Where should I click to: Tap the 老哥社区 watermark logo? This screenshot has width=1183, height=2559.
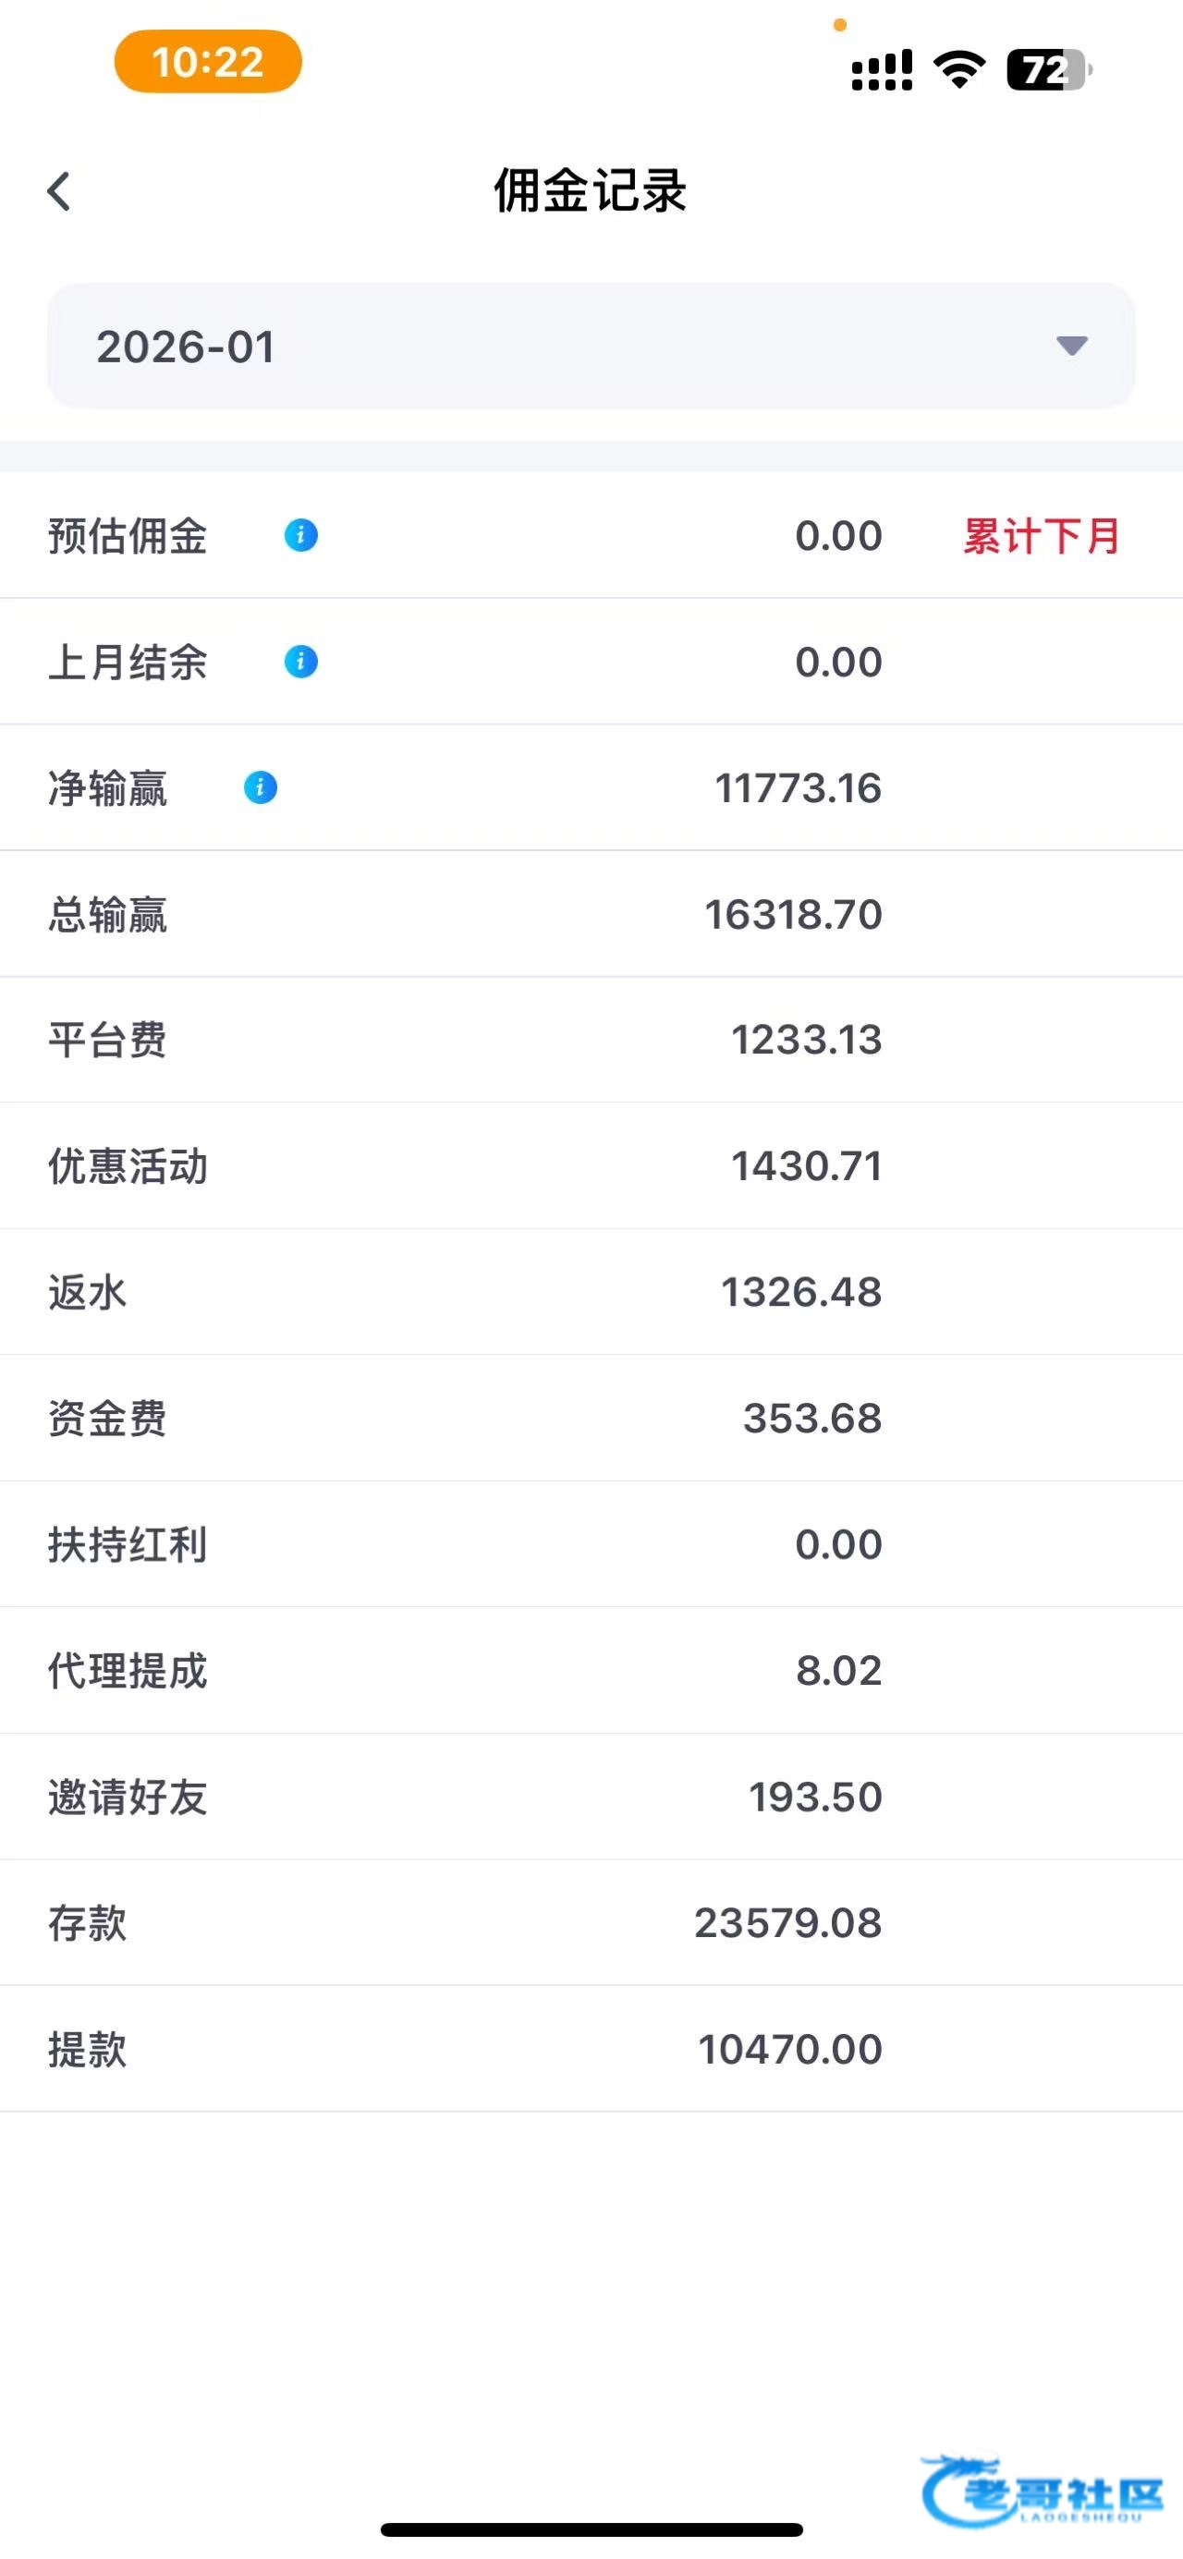pos(1042,2492)
